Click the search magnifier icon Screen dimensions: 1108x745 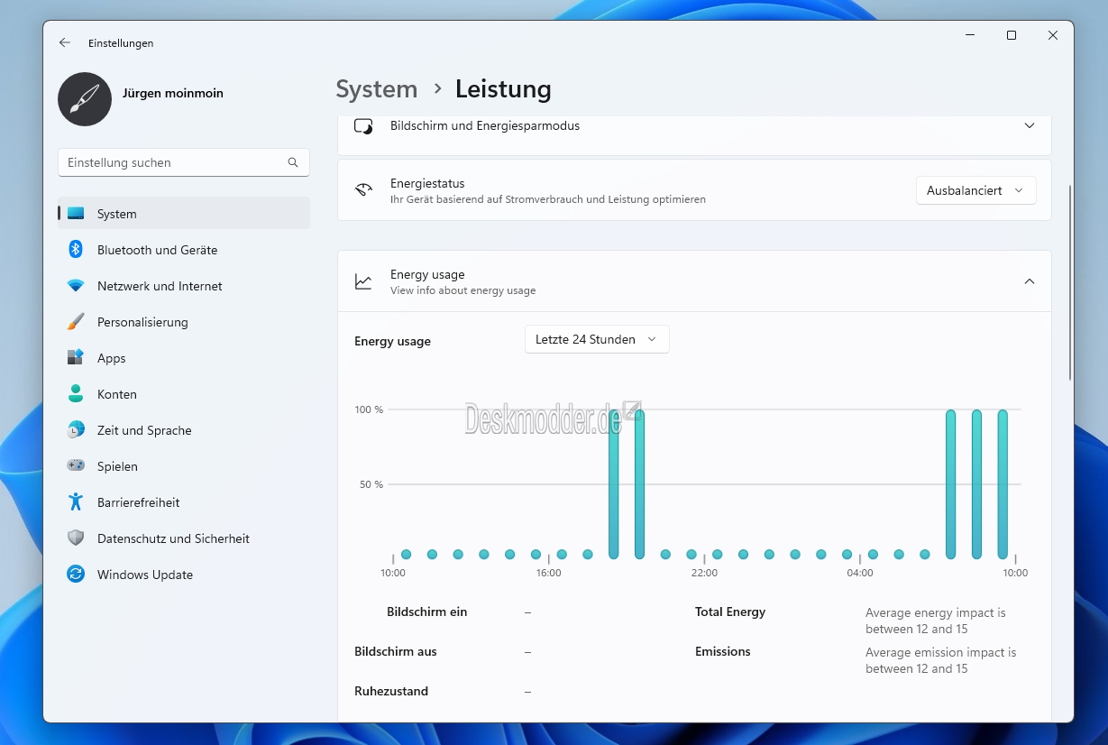pos(293,162)
